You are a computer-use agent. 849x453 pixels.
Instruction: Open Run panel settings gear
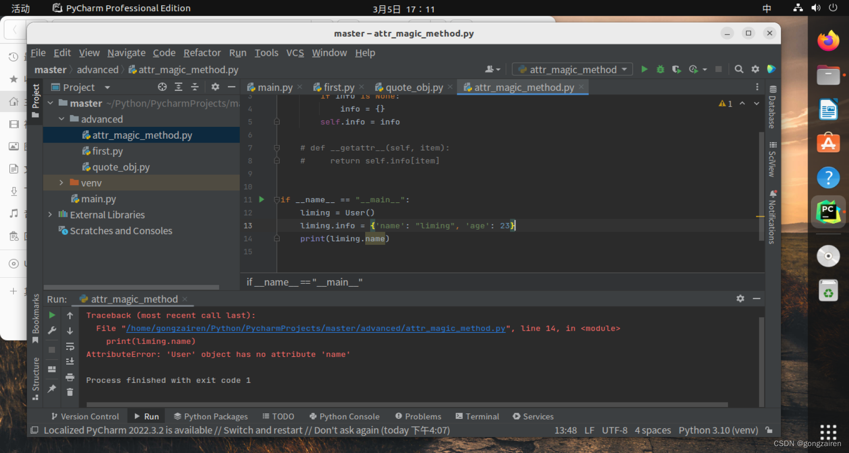click(x=740, y=299)
